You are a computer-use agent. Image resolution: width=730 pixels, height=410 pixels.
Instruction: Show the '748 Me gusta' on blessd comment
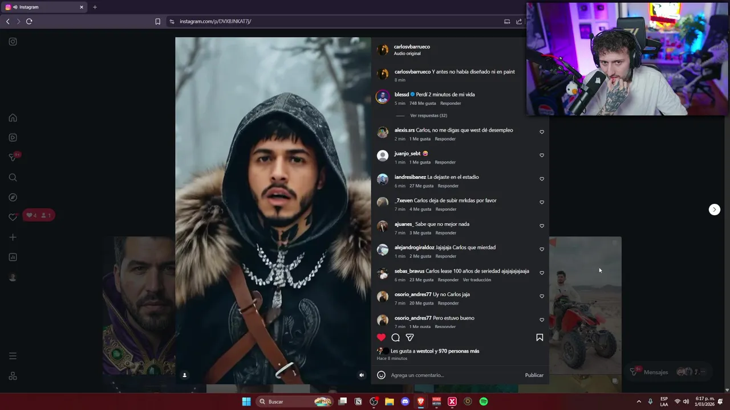(x=423, y=104)
